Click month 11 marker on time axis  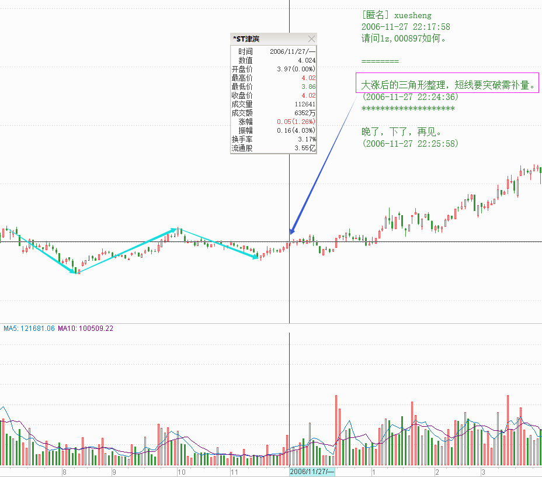(x=234, y=472)
